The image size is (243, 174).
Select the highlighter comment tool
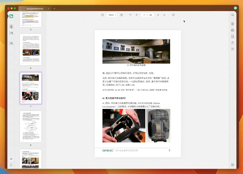11,27
